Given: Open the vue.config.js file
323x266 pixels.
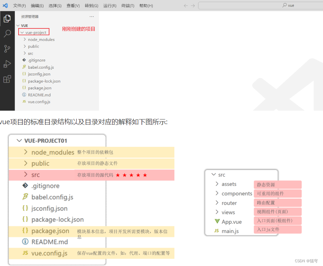Looking at the screenshot, I should 38,102.
